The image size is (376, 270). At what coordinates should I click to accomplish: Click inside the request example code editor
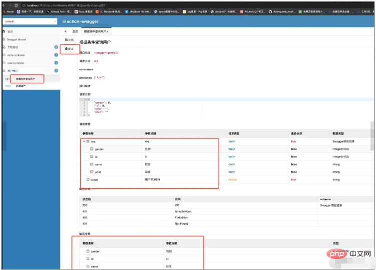(x=225, y=107)
